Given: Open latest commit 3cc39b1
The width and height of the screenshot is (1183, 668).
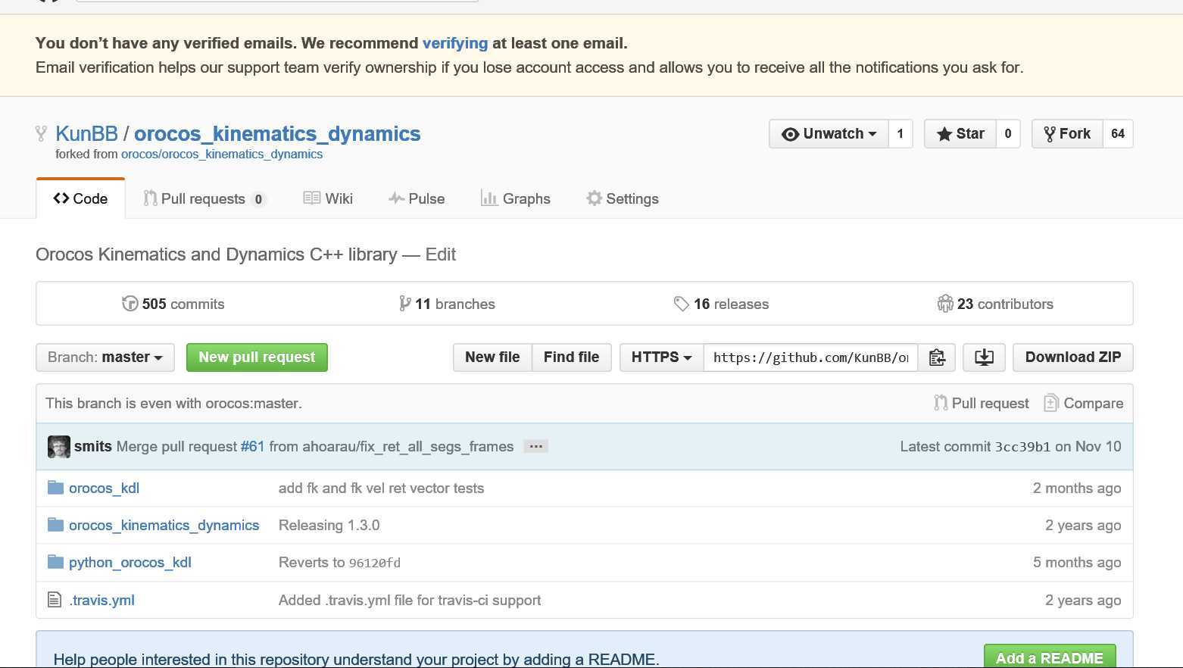Looking at the screenshot, I should point(1022,447).
